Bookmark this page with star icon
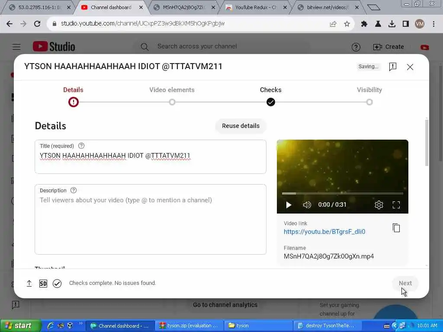Screen dimensions: 443x332 click(x=347, y=24)
